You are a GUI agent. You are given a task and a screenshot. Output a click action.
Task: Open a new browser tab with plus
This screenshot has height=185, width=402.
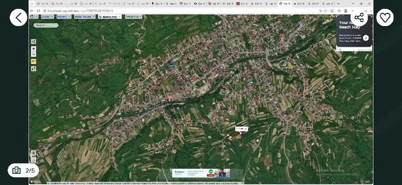click(x=338, y=4)
